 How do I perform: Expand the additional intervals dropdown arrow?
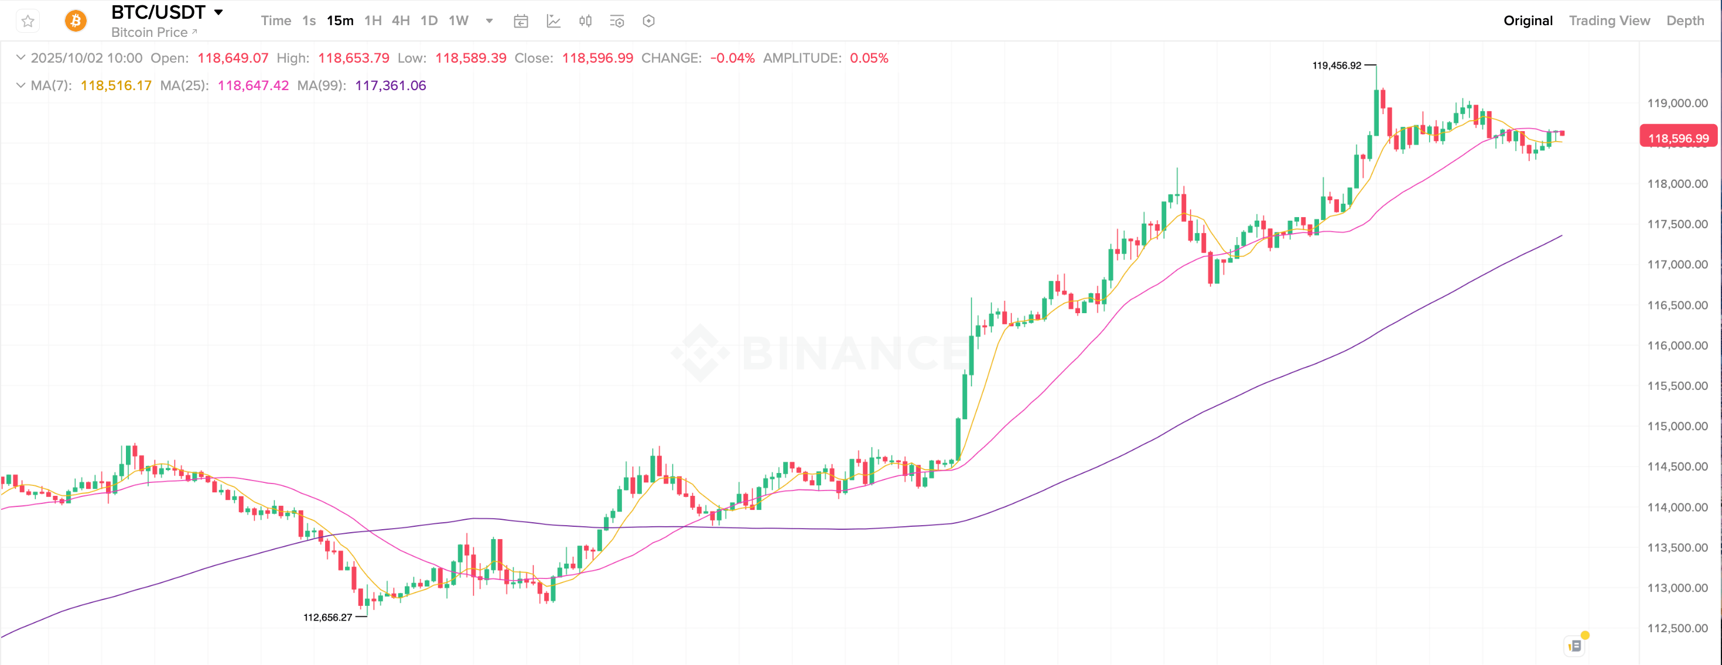tap(489, 20)
